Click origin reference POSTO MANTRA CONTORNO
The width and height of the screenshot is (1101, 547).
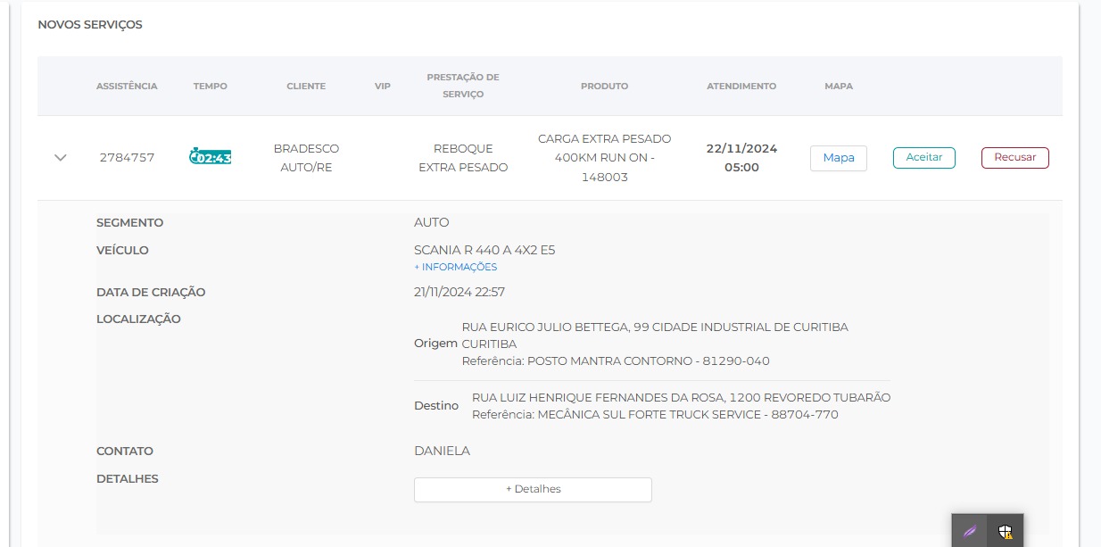coord(616,361)
